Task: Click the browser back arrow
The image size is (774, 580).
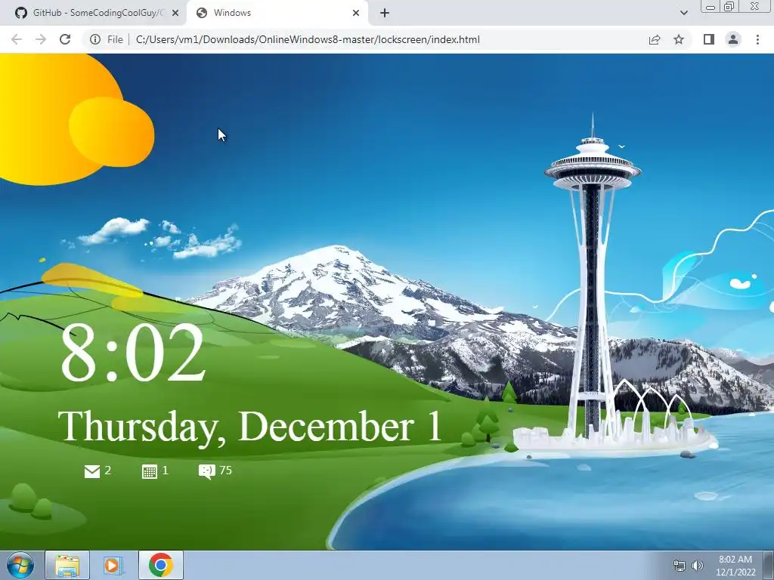Action: coord(17,39)
